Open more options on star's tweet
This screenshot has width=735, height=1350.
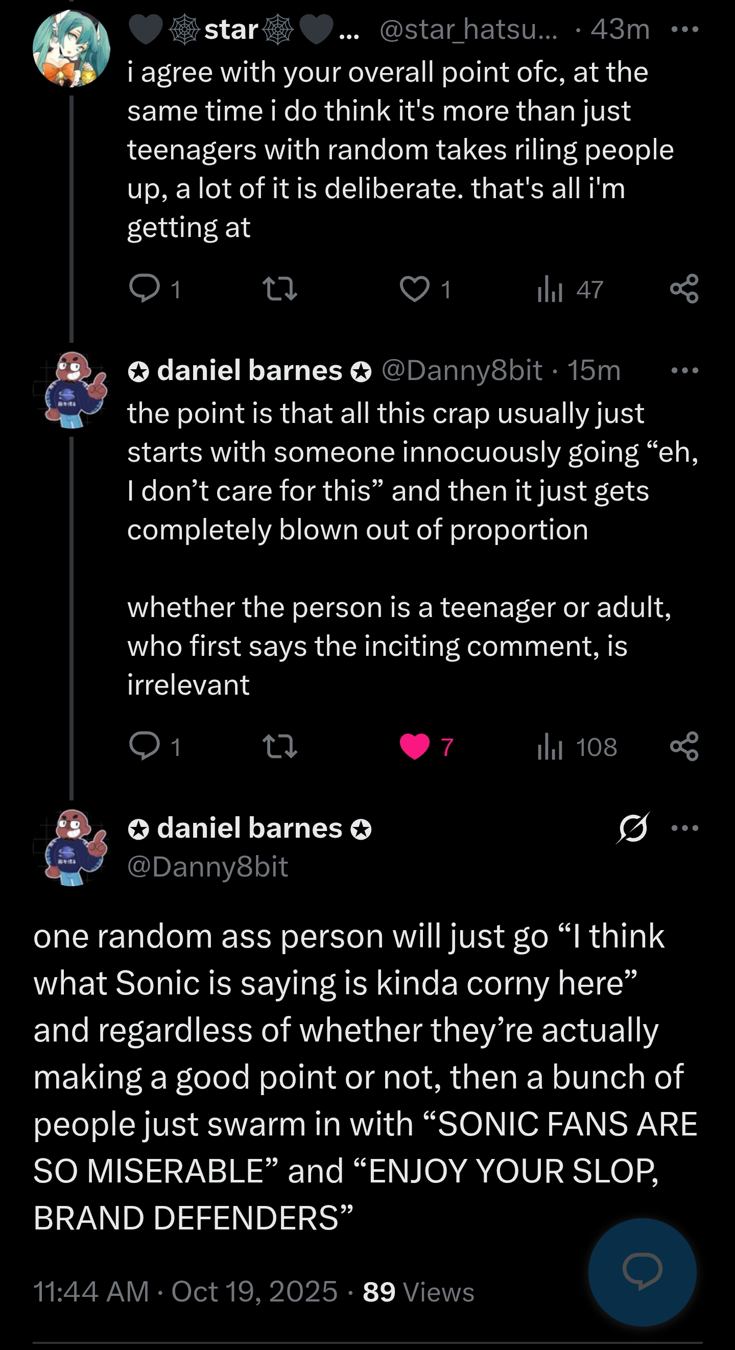(685, 29)
